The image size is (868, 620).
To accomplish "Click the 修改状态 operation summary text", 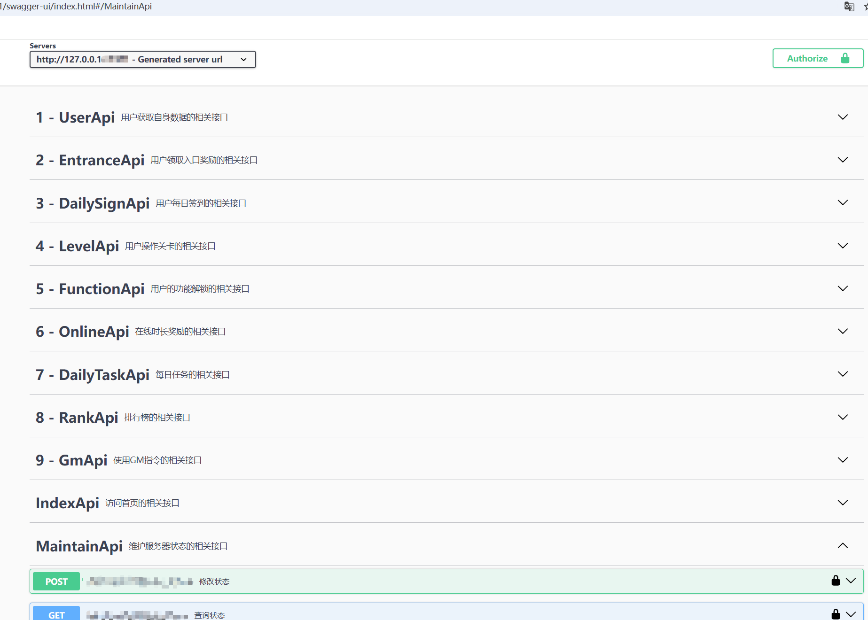I will point(214,581).
